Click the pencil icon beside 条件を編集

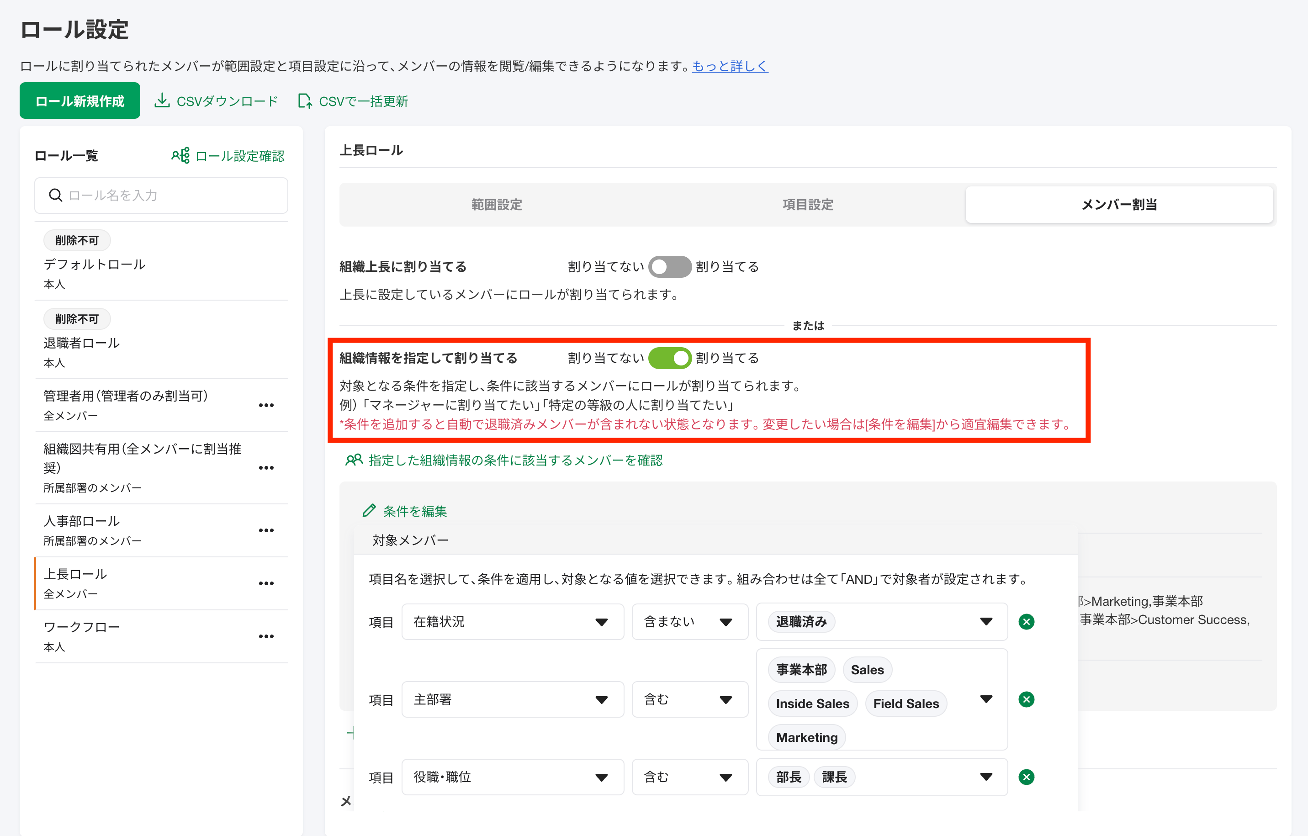[369, 510]
